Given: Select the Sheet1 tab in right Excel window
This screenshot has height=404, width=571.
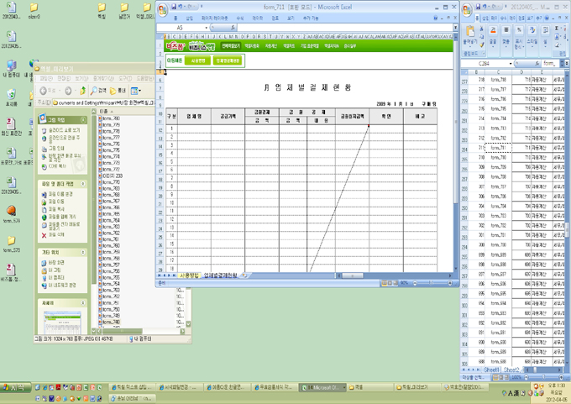Looking at the screenshot, I should 491,369.
